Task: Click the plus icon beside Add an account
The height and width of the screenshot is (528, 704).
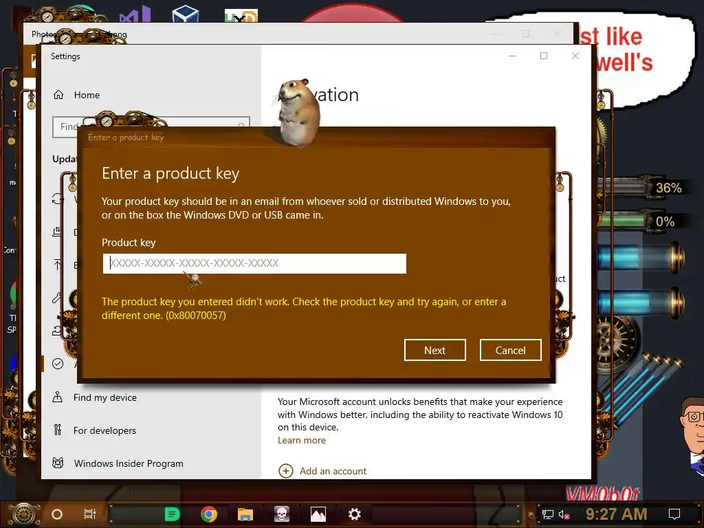Action: tap(286, 471)
